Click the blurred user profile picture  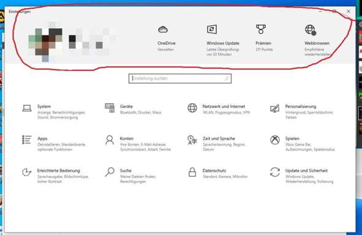[45, 42]
